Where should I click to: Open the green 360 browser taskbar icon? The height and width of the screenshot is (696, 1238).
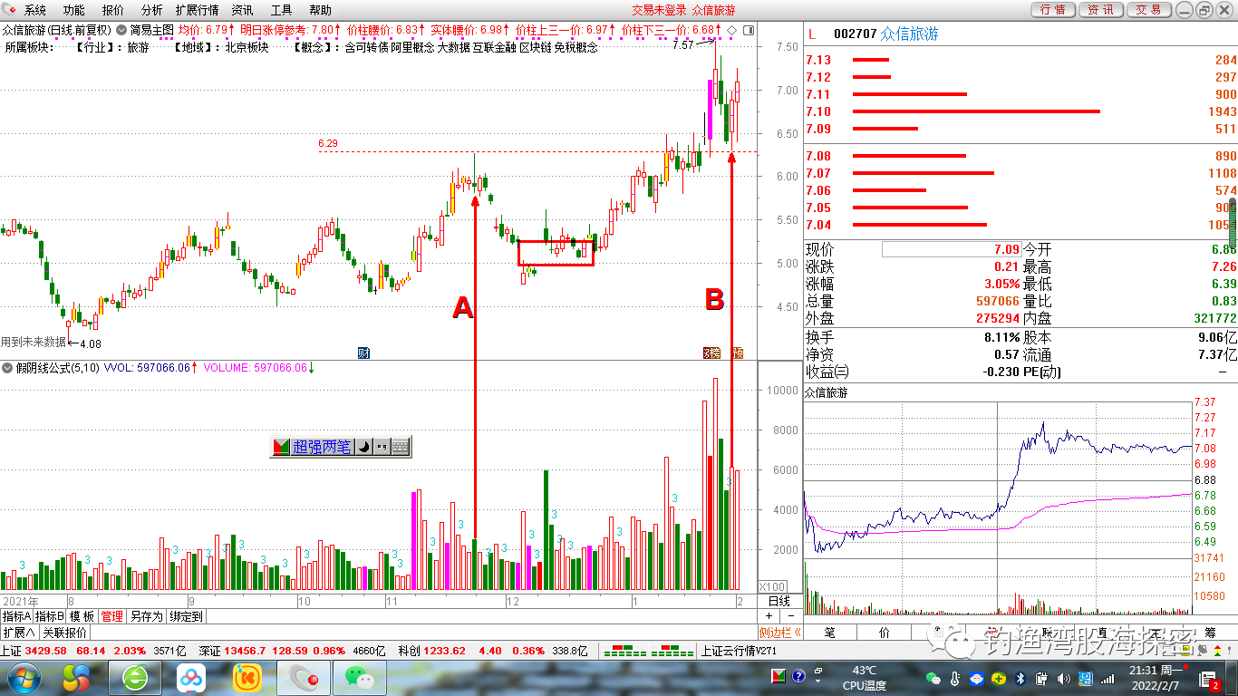[135, 677]
